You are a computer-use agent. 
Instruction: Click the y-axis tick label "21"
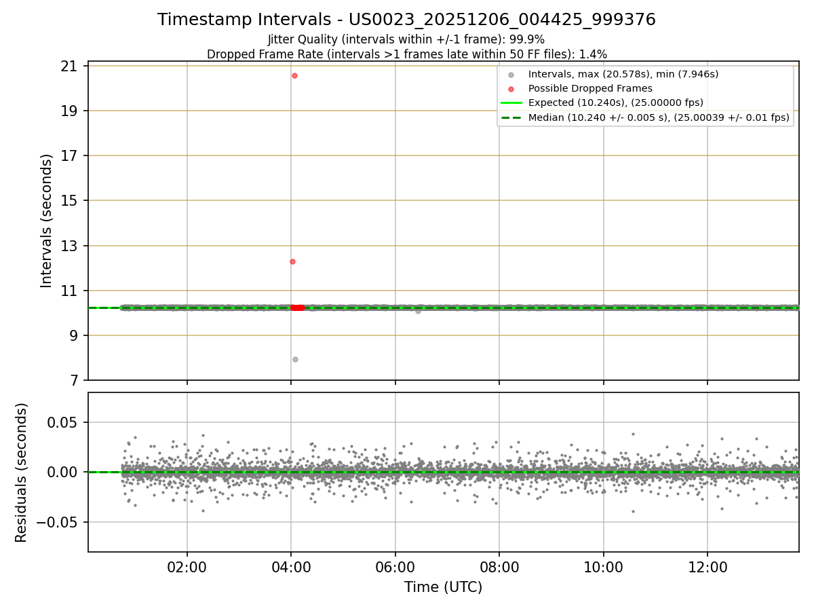(68, 66)
